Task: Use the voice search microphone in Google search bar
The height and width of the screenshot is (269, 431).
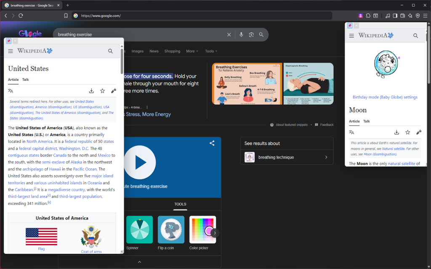Action: click(241, 34)
